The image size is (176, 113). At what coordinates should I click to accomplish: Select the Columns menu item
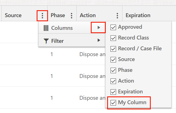tap(62, 28)
